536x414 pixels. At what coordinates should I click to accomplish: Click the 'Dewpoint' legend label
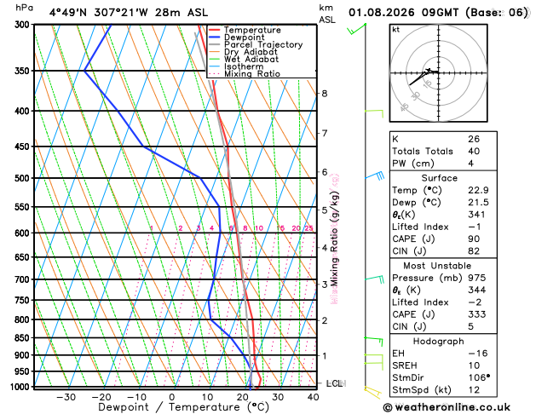(244, 37)
